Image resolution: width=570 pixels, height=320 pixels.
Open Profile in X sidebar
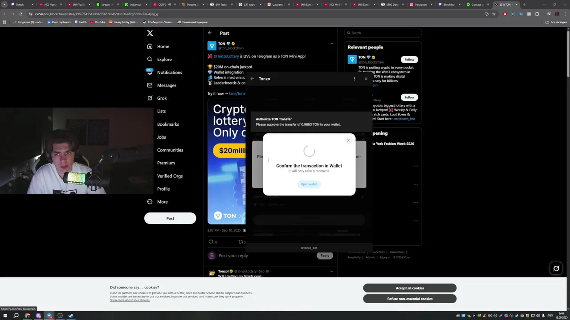[x=163, y=189]
